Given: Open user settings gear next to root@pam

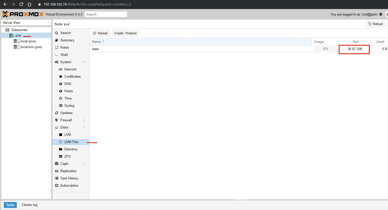Looking at the screenshot, I should (381, 14).
